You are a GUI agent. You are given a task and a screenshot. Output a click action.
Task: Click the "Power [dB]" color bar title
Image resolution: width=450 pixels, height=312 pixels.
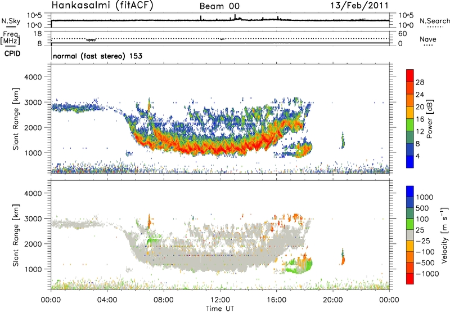[x=430, y=119]
